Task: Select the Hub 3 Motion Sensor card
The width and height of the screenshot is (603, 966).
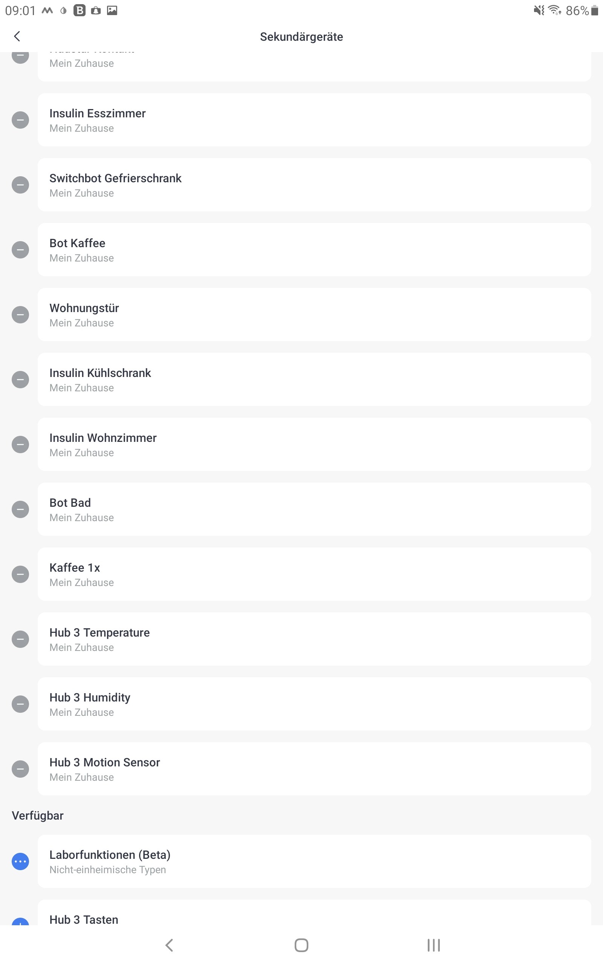Action: [314, 769]
